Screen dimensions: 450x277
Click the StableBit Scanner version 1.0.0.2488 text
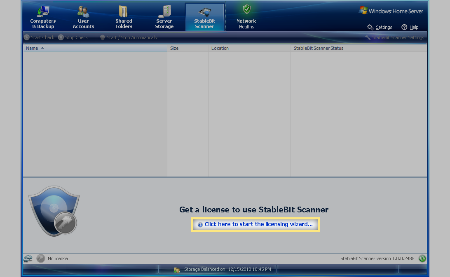coord(377,258)
